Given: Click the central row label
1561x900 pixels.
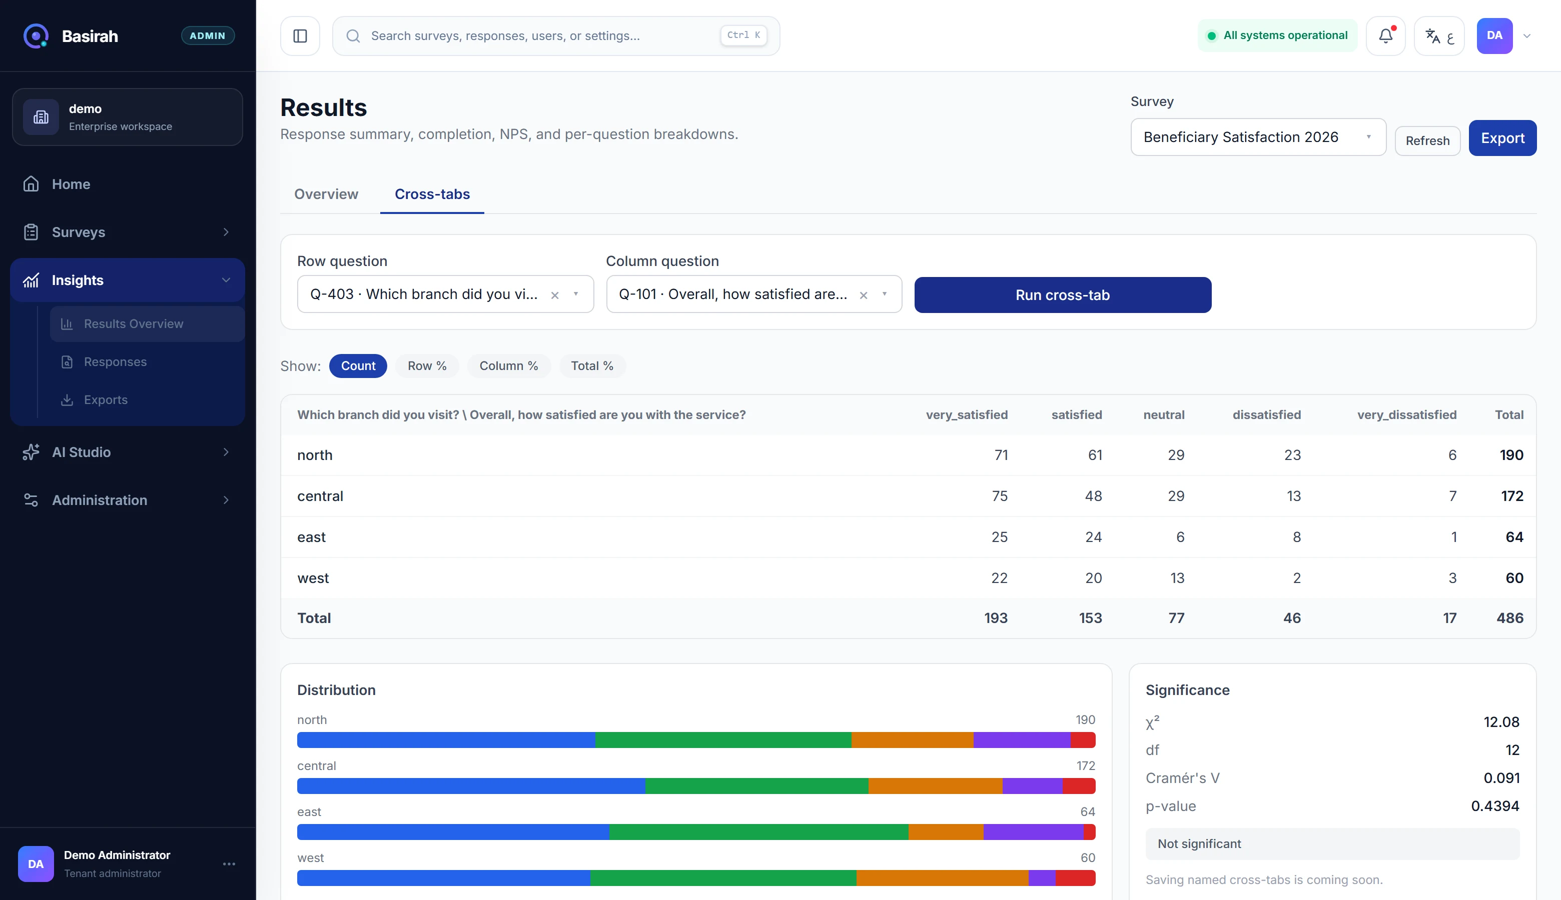Looking at the screenshot, I should 320,496.
